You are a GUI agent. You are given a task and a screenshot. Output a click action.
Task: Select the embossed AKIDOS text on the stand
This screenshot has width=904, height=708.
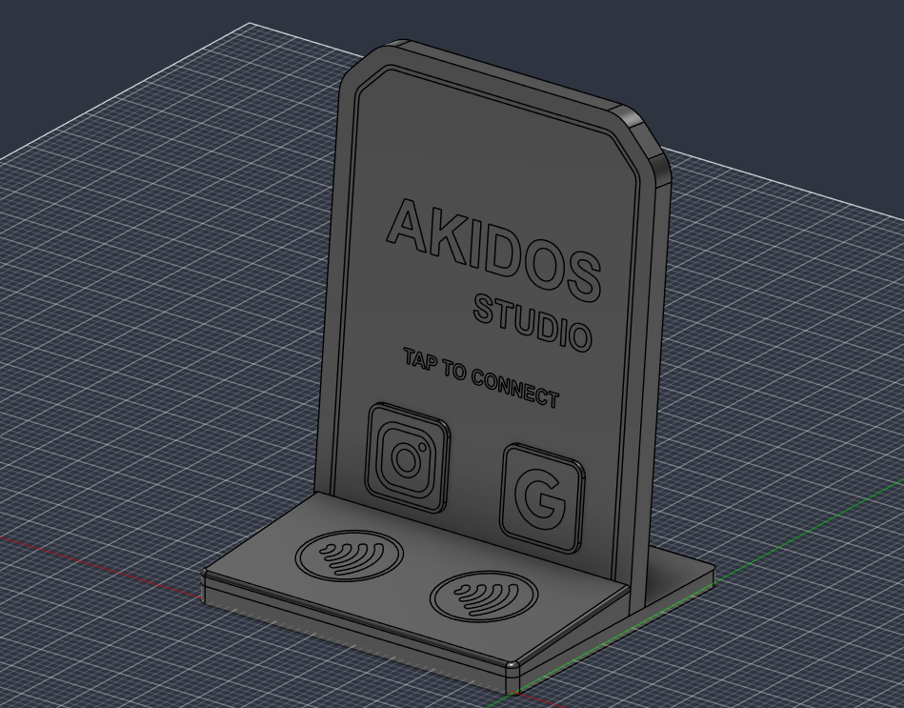click(494, 251)
